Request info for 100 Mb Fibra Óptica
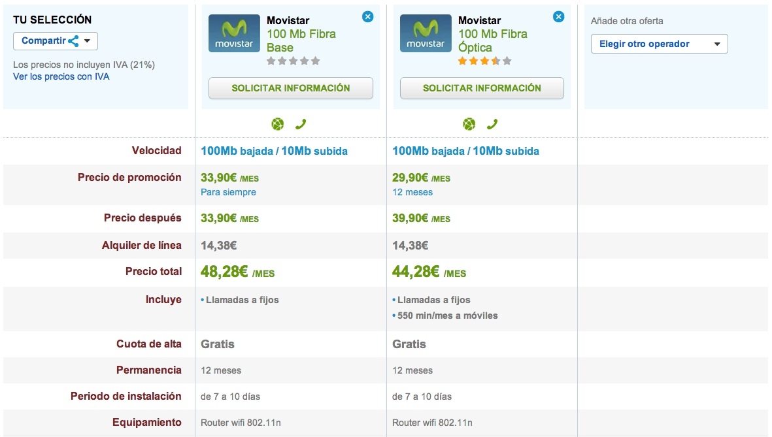The width and height of the screenshot is (772, 437). point(482,88)
